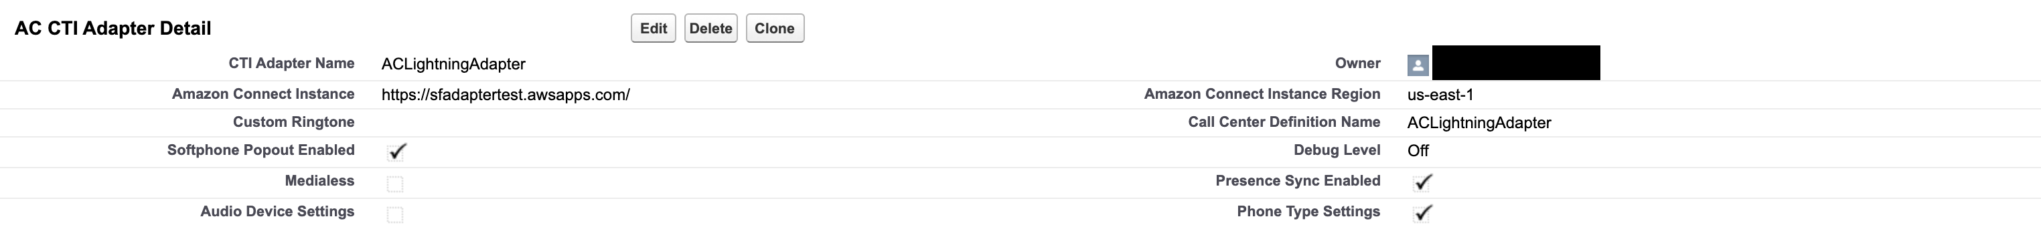Click the AC CTI Adapter Detail heading
2041x243 pixels.
[x=112, y=29]
